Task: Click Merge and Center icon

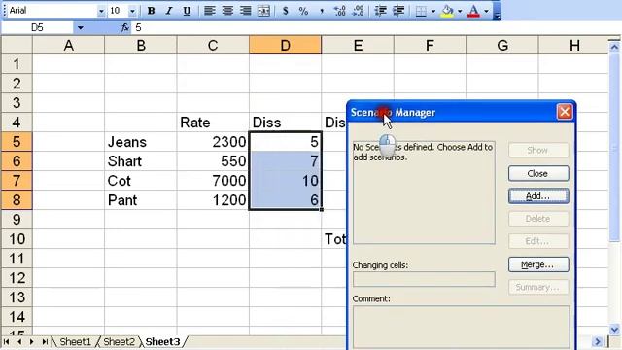Action: (263, 11)
